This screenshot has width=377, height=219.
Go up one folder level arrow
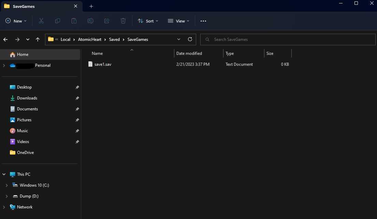tap(38, 40)
